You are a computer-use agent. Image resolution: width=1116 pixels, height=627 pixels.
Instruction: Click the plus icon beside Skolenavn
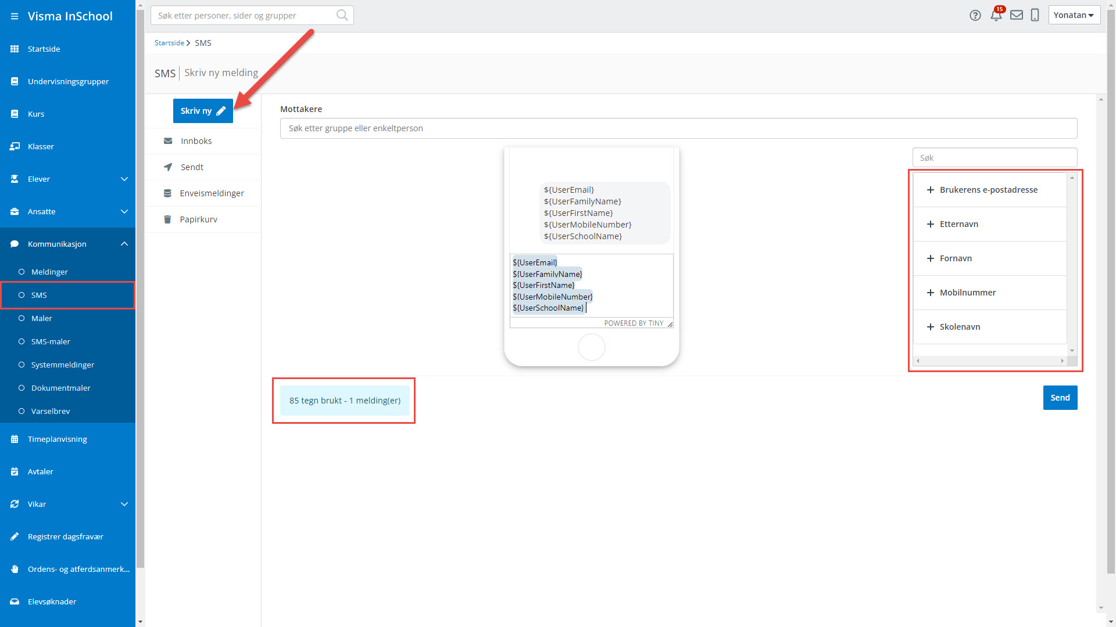point(930,327)
